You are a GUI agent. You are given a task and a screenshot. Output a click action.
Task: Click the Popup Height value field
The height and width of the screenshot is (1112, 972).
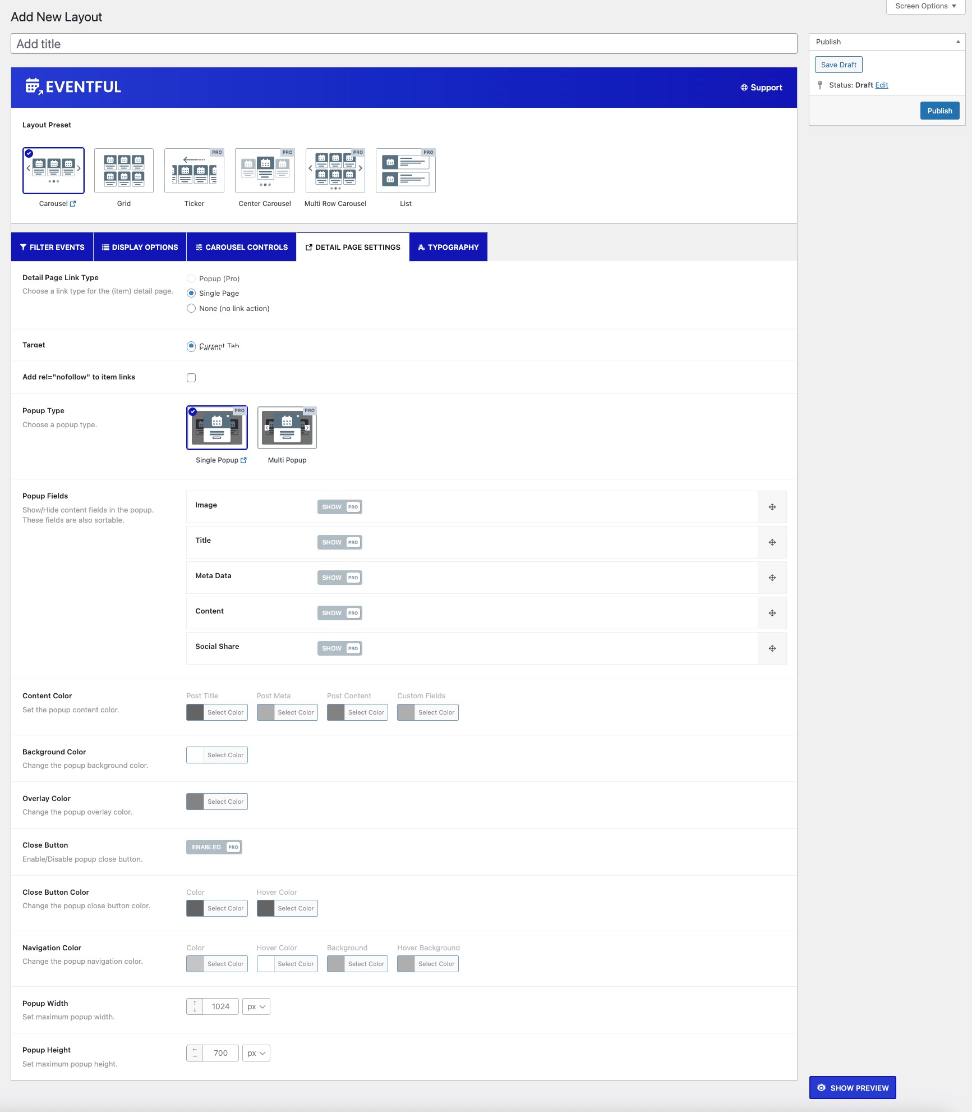[220, 1053]
